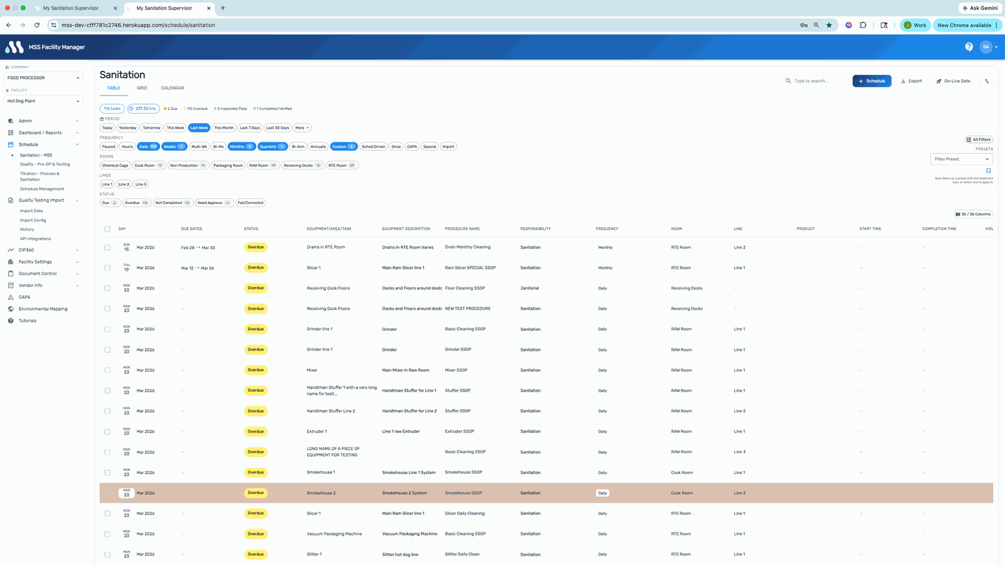This screenshot has height=565, width=1005.
Task: Check the NEW TEST PROCEDURE row checkbox
Action: pos(107,309)
